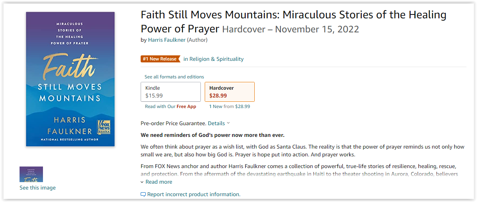The height and width of the screenshot is (202, 477).
Task: Click the Free App link under Kindle
Action: coord(186,106)
